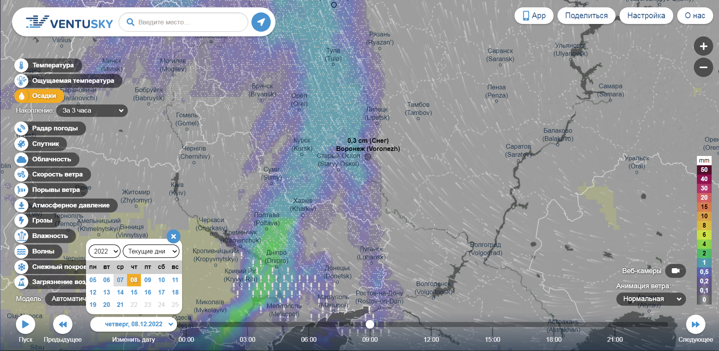719x351 pixels.
Task: Click the 4 mm green legend swatch
Action: (704, 244)
